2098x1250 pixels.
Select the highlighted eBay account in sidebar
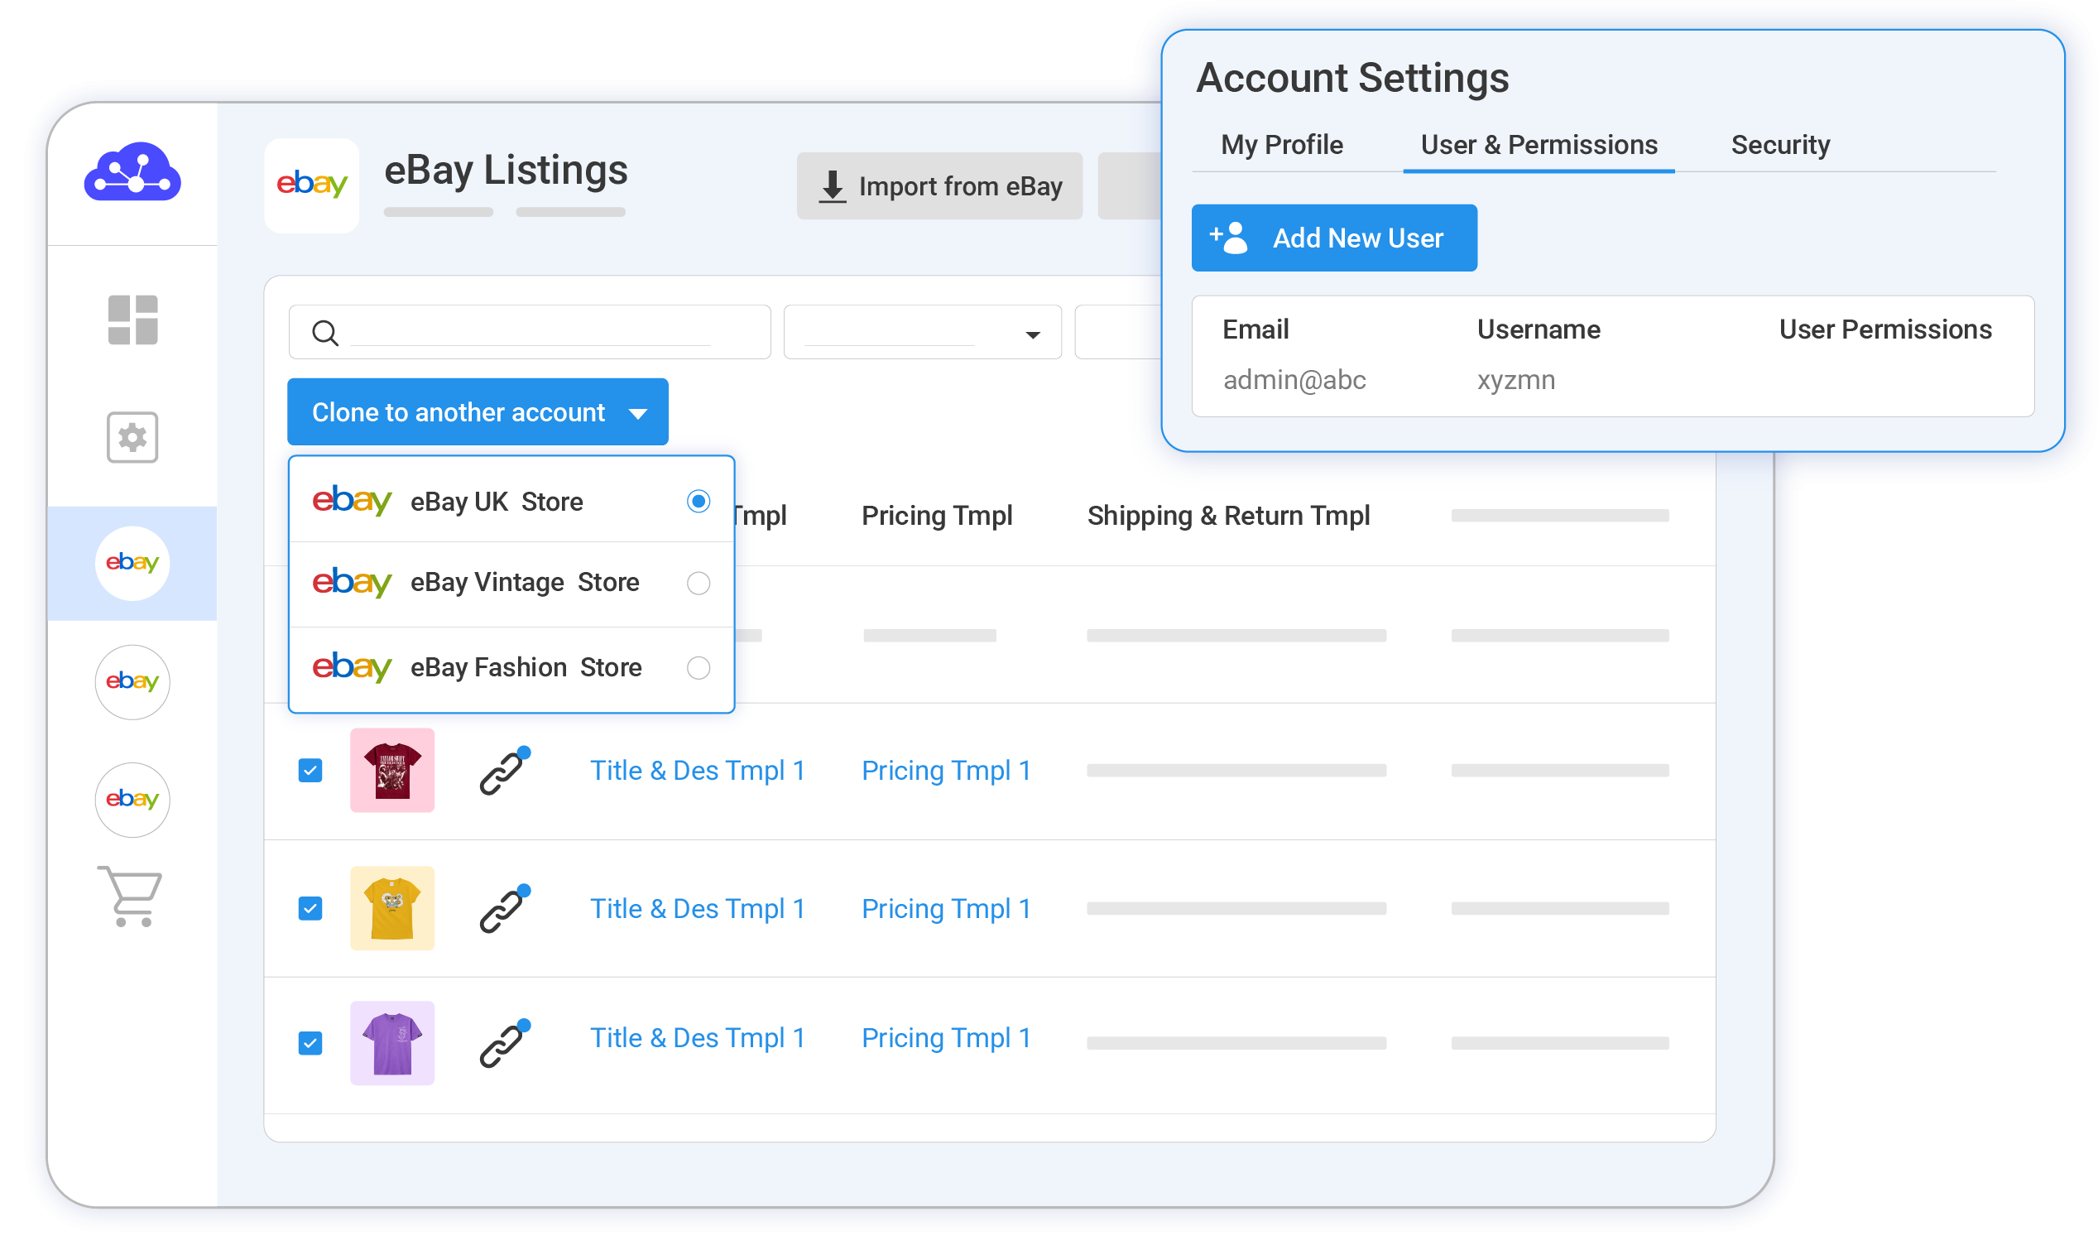(132, 563)
